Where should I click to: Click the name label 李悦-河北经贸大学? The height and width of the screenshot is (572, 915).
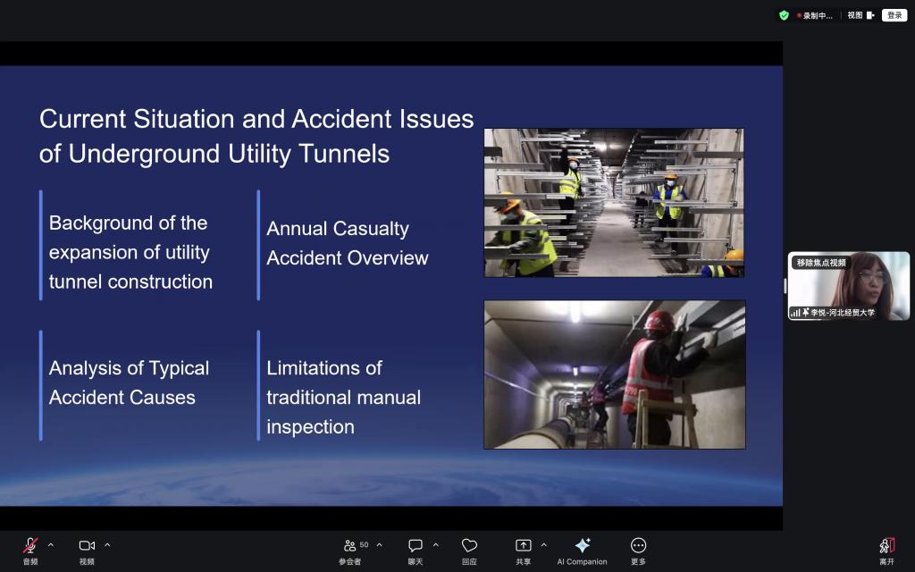[x=843, y=313]
